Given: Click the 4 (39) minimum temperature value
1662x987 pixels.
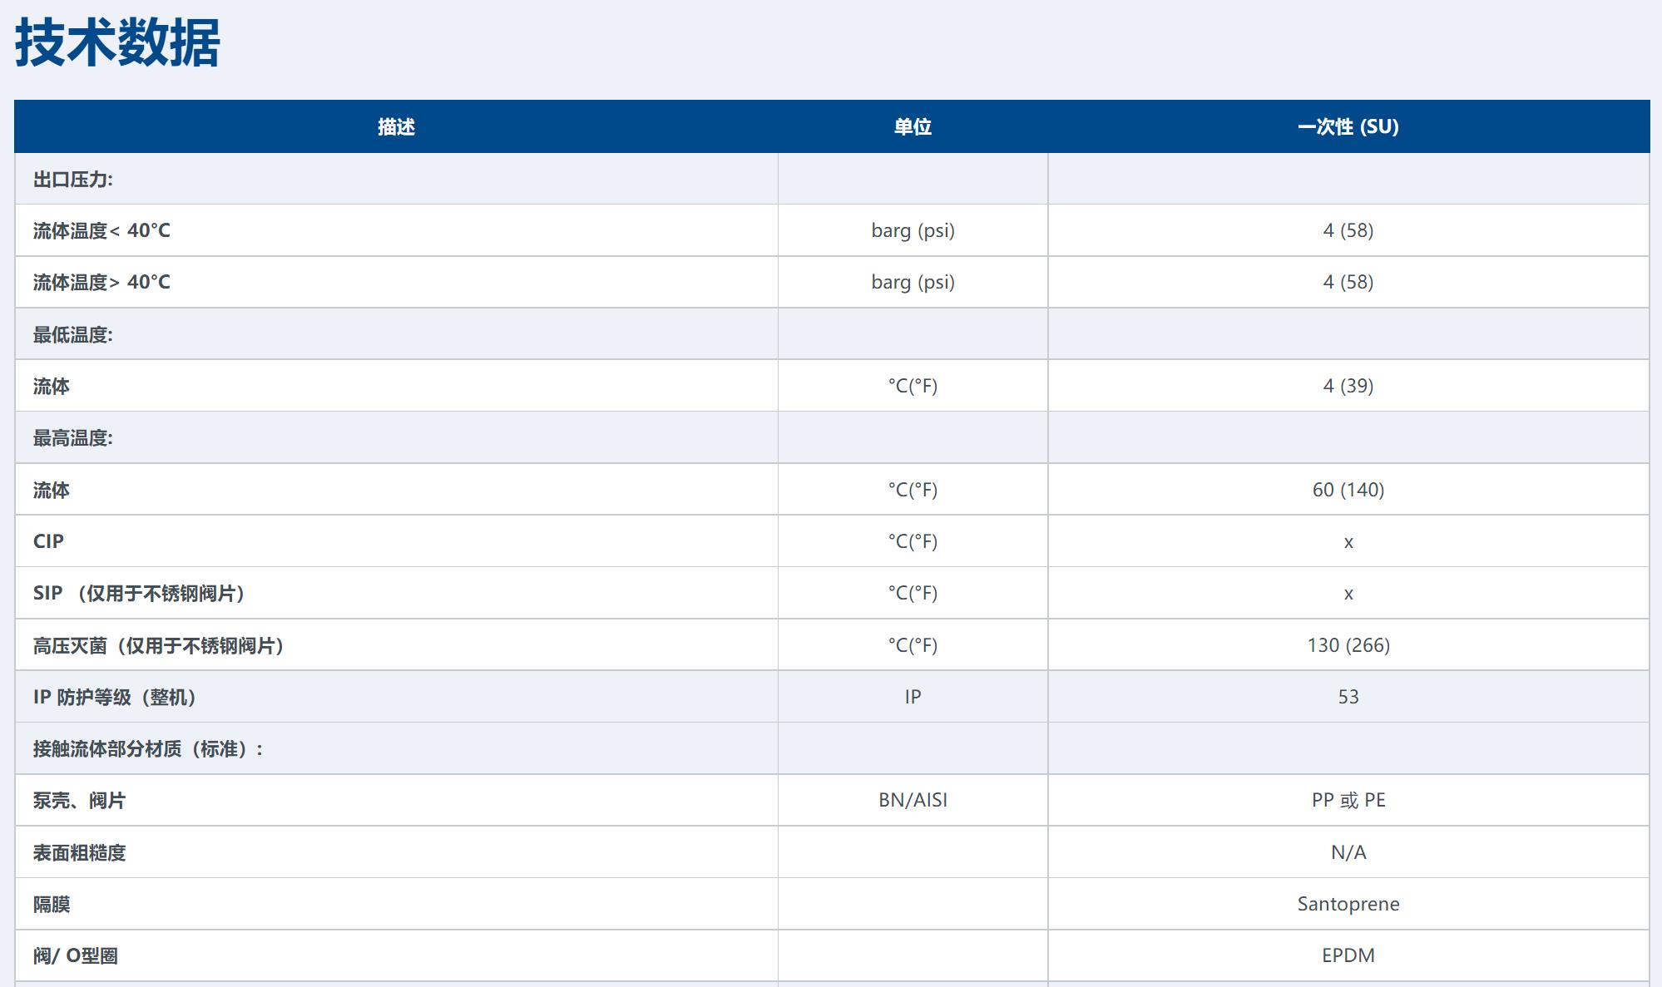Looking at the screenshot, I should (x=1348, y=386).
